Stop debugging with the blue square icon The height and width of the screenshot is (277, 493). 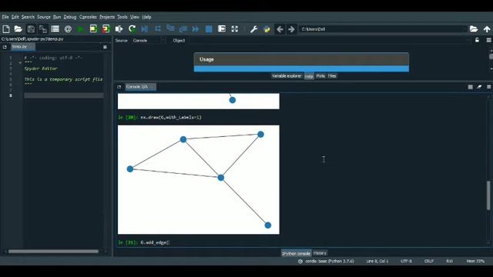[x=209, y=29]
